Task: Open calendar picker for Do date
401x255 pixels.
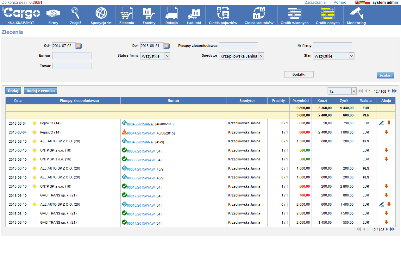Action: tap(167, 46)
